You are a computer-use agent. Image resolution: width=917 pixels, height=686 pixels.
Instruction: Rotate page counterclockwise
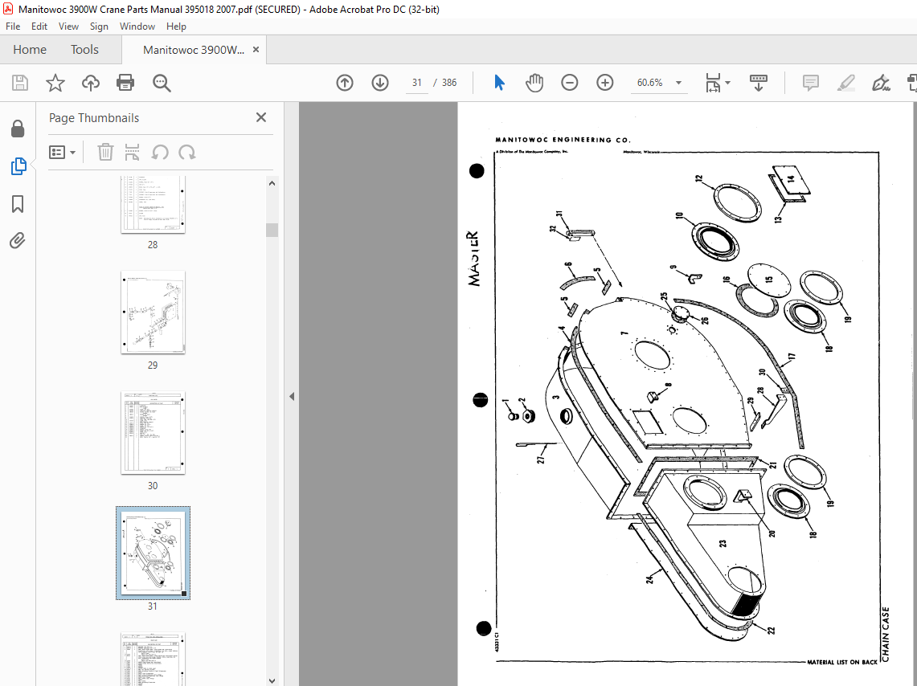[160, 153]
